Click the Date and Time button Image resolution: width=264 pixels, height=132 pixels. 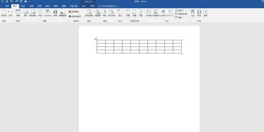pos(181,14)
